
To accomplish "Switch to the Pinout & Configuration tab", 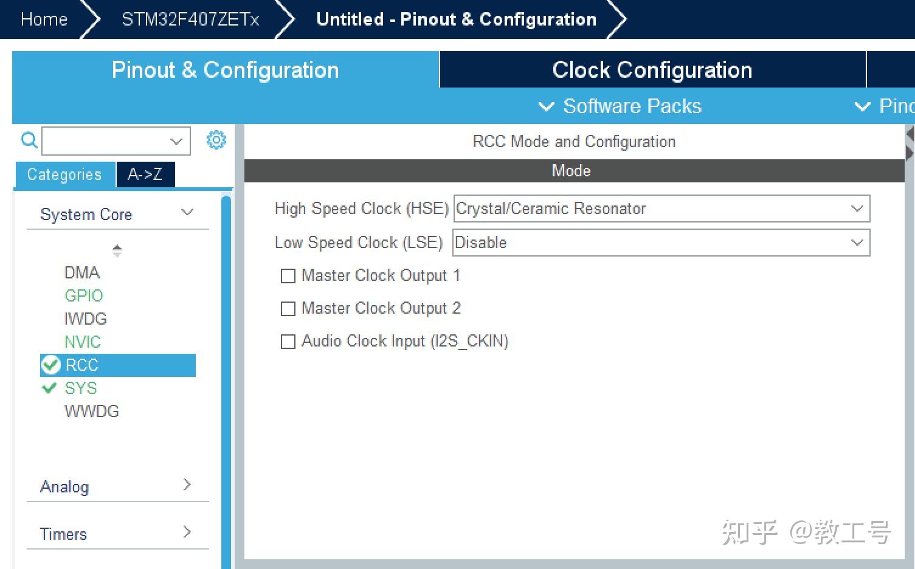I will coord(225,70).
